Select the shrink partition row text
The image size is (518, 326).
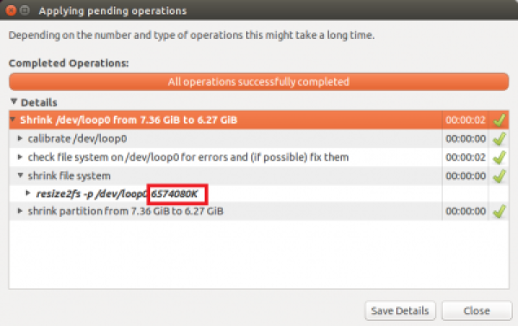[x=125, y=211]
